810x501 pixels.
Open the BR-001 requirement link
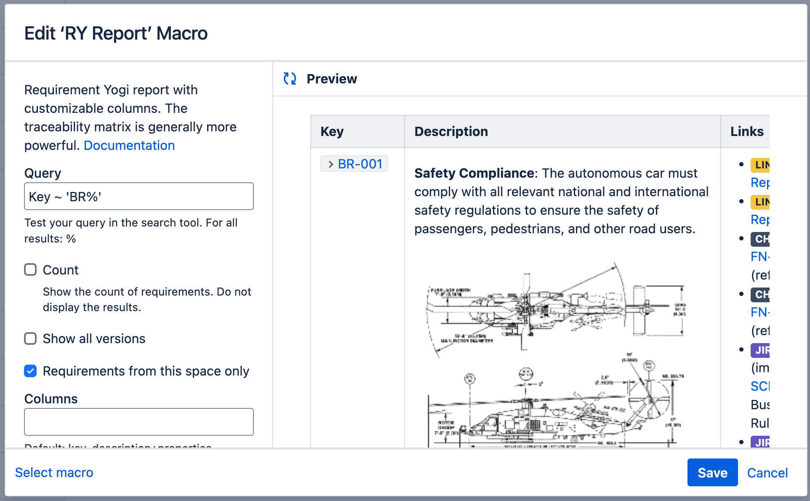click(360, 164)
